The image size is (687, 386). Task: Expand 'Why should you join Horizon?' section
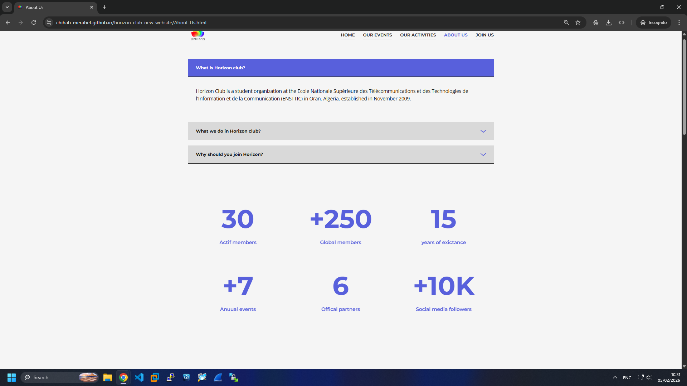[341, 154]
